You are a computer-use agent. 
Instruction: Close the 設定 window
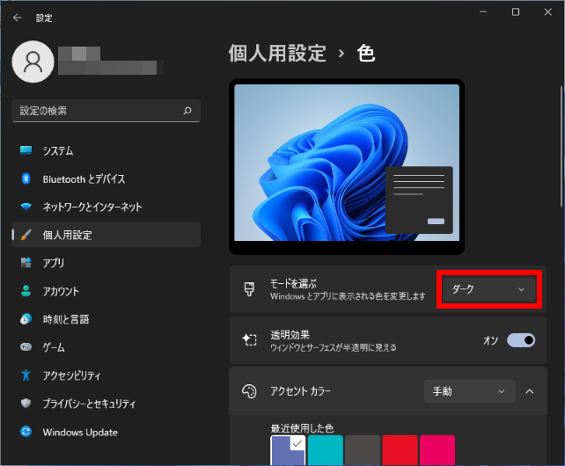point(548,12)
